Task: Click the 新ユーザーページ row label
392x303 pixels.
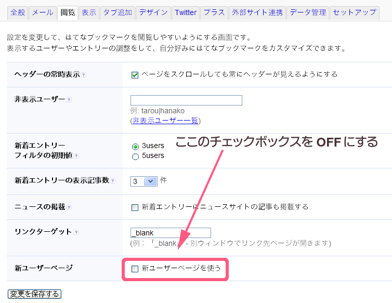Action: tap(44, 268)
